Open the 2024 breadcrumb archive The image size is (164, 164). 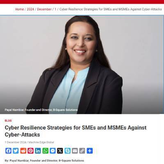click(x=30, y=9)
